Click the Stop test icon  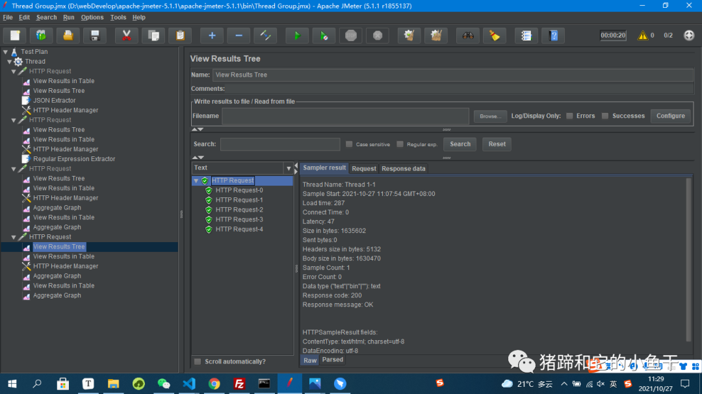[x=351, y=35]
